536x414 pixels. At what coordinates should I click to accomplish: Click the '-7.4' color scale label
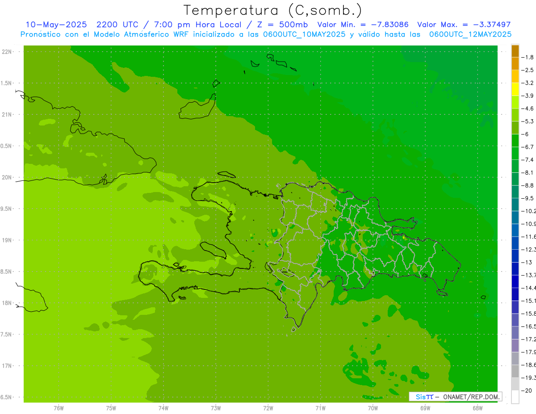(528, 160)
